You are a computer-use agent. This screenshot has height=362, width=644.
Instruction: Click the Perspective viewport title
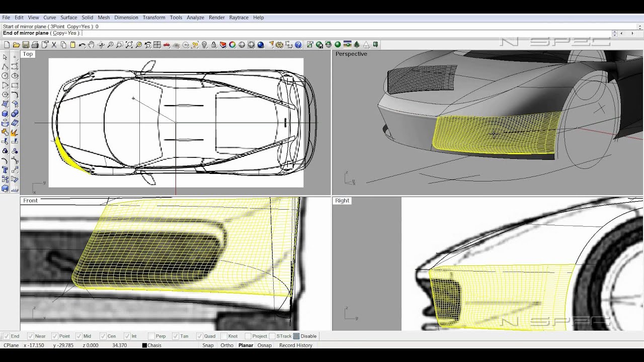tap(351, 54)
